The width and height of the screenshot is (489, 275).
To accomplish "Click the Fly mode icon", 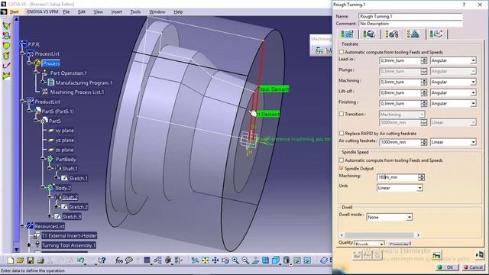I will click(195, 260).
